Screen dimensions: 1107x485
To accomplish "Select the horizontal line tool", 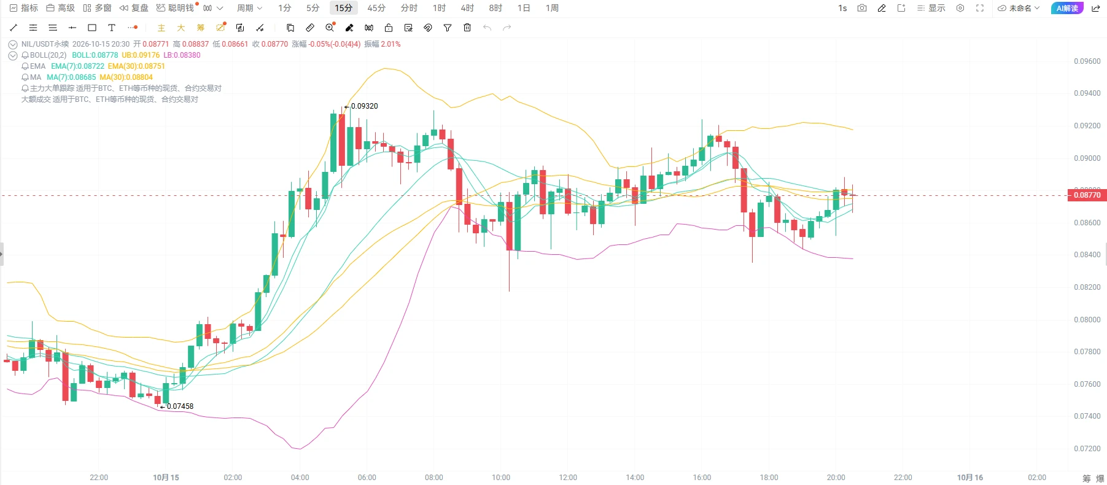I will pos(72,28).
